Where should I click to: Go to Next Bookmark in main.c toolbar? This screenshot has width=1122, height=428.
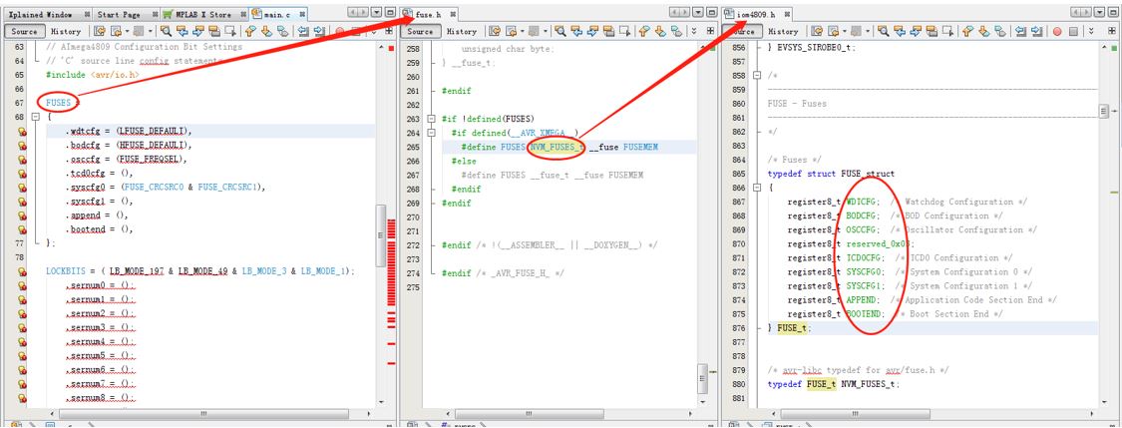pos(267,32)
